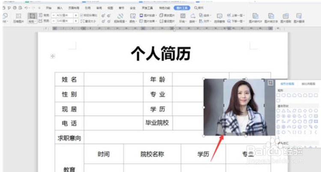Choose the sun shape in crop panel
The height and width of the screenshot is (172, 321).
[316, 127]
